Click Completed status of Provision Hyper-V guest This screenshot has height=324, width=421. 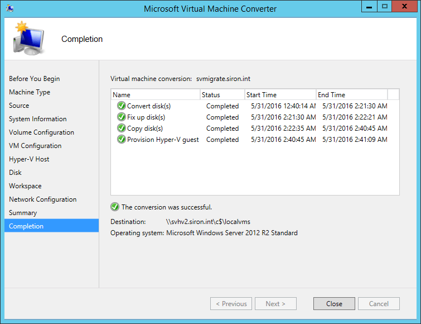point(222,140)
